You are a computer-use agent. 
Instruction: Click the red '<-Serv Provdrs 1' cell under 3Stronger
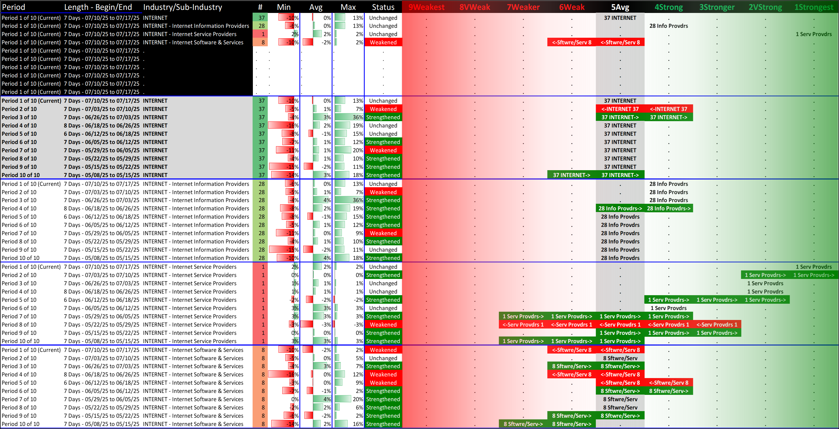[x=716, y=325]
